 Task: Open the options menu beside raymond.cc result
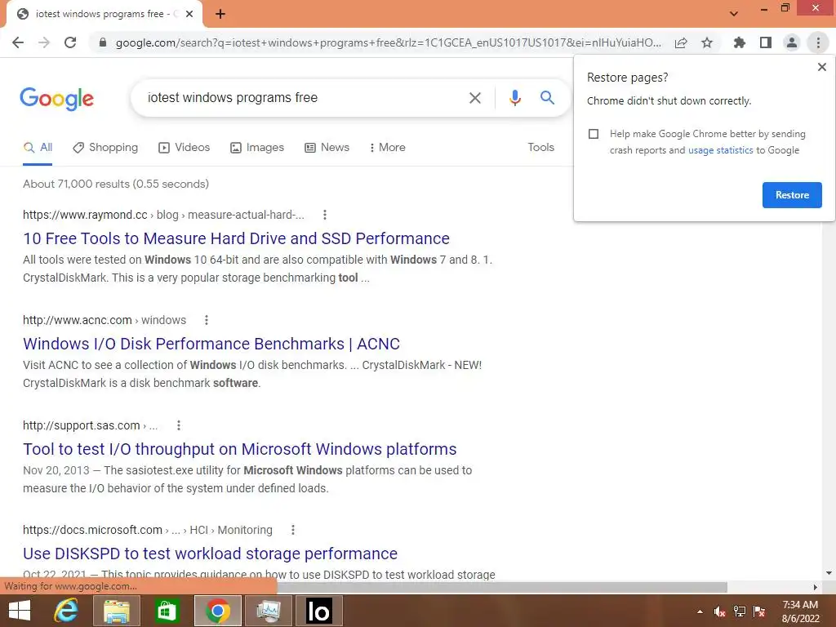click(x=325, y=215)
